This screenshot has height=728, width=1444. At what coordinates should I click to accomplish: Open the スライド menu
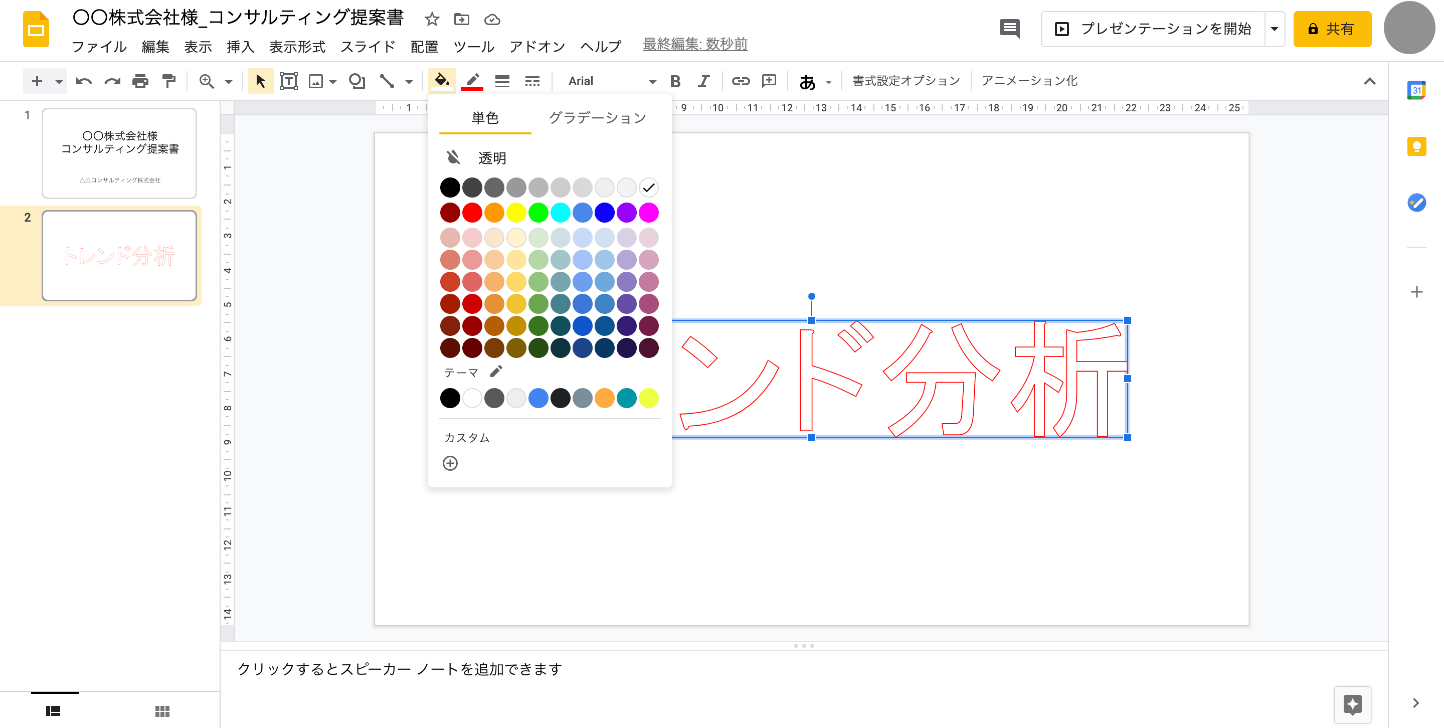[368, 46]
